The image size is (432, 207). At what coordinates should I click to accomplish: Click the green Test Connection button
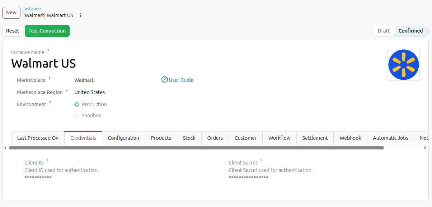[47, 31]
